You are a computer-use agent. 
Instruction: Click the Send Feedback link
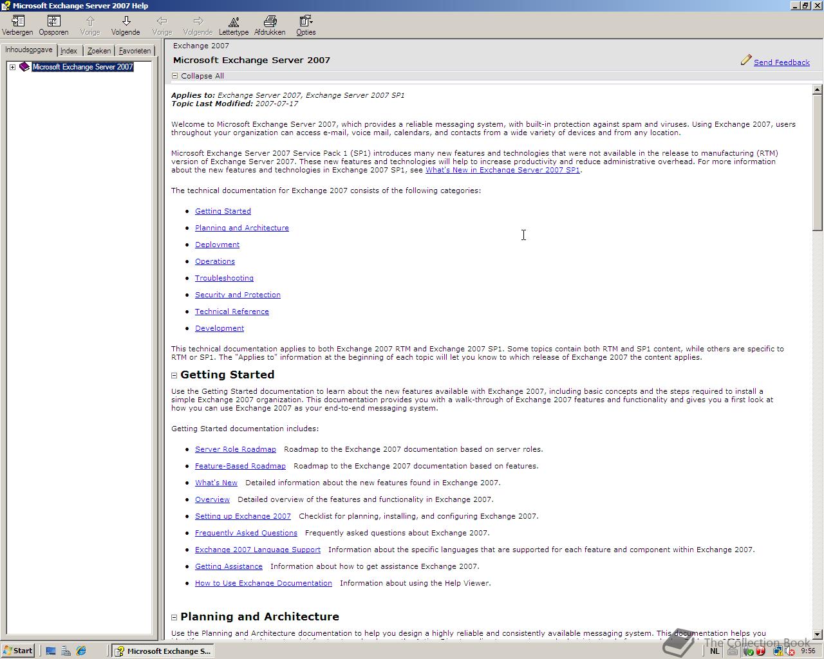[x=782, y=62]
